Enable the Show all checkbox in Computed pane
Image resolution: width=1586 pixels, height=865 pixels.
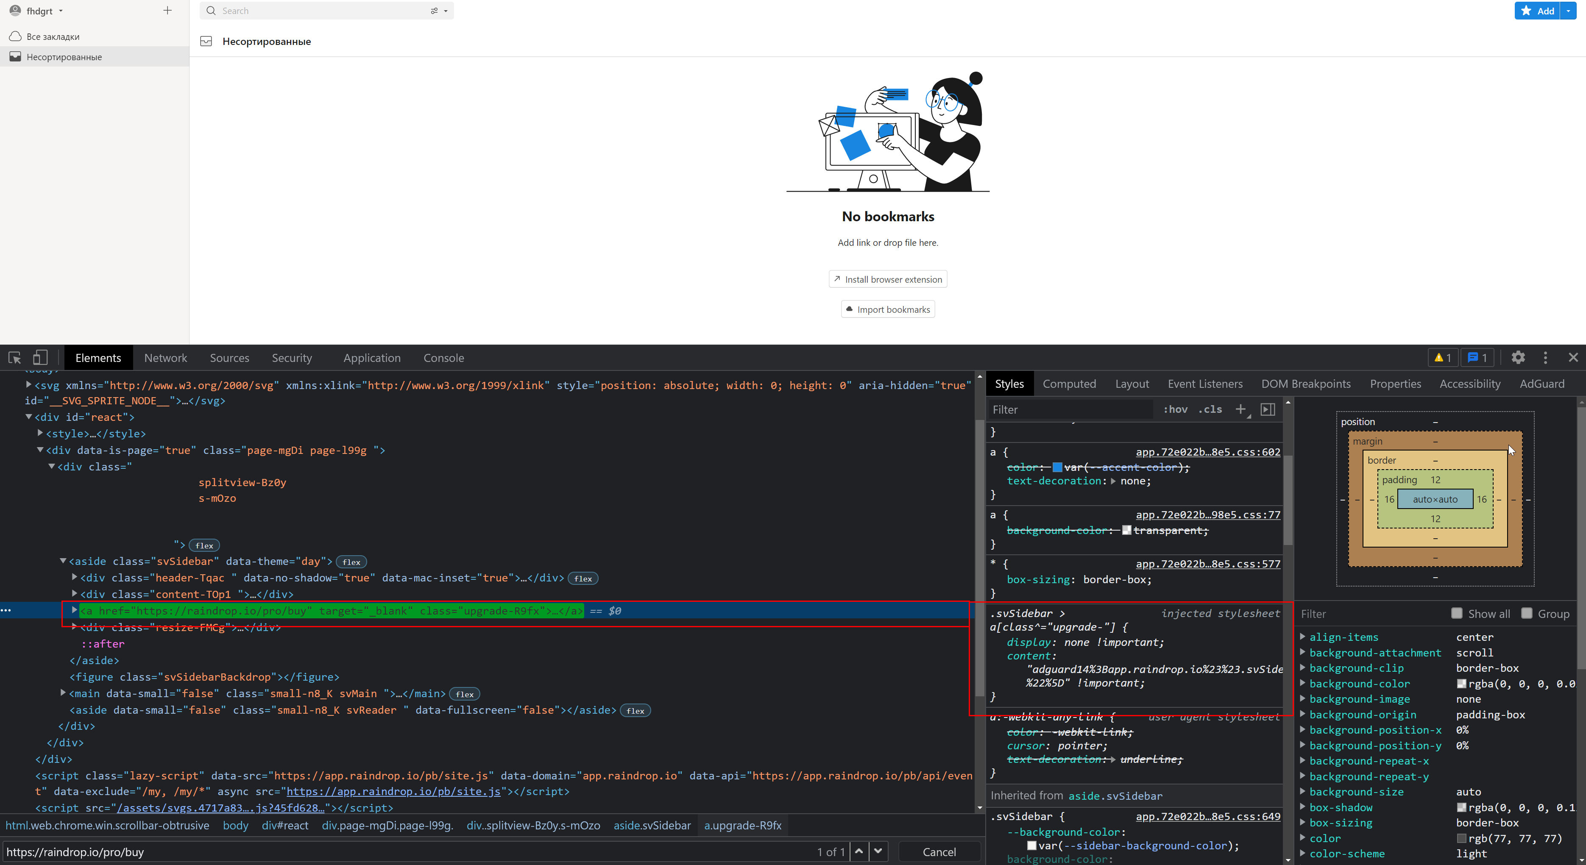pos(1457,613)
